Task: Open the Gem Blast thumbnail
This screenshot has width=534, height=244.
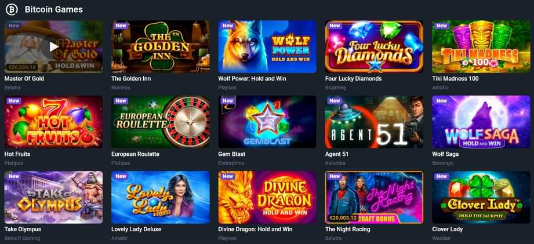Action: click(267, 122)
